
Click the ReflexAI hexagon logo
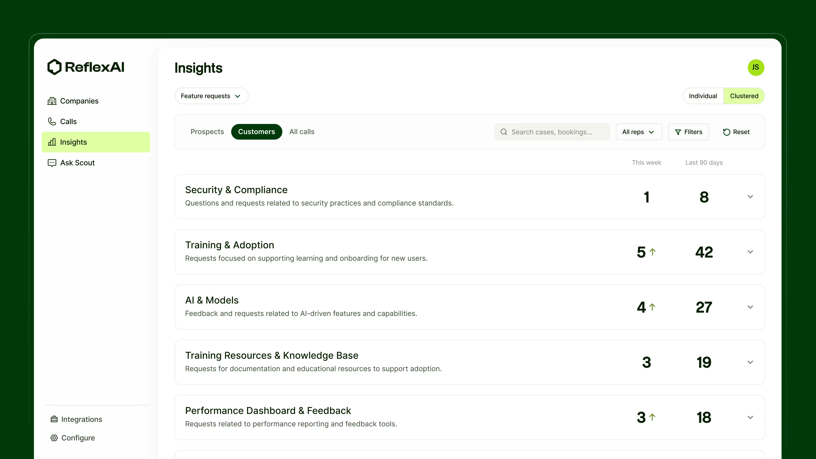[54, 67]
